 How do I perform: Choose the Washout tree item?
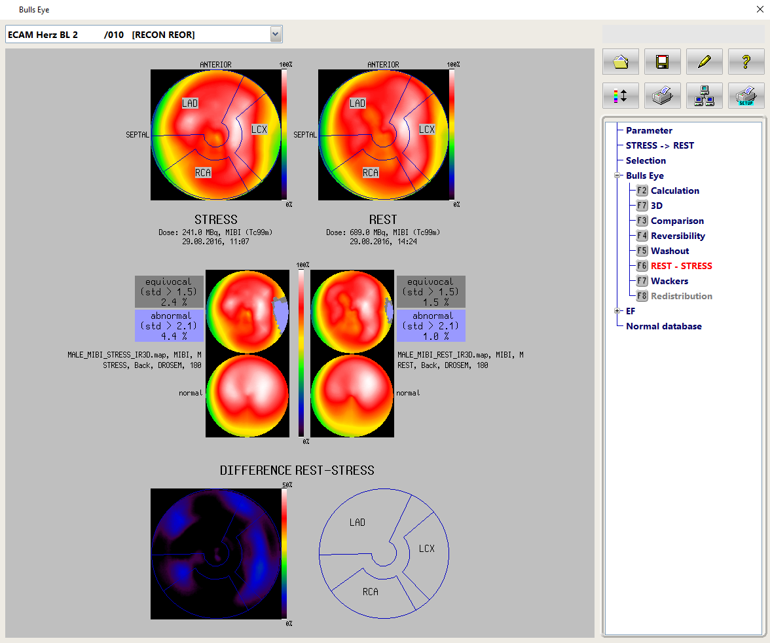pos(670,251)
